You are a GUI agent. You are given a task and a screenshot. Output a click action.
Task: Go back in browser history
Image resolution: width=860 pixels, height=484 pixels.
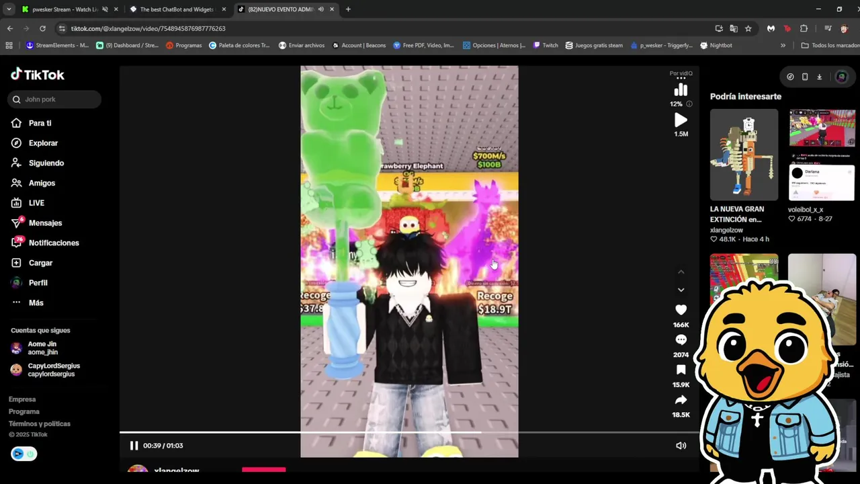[x=10, y=28]
